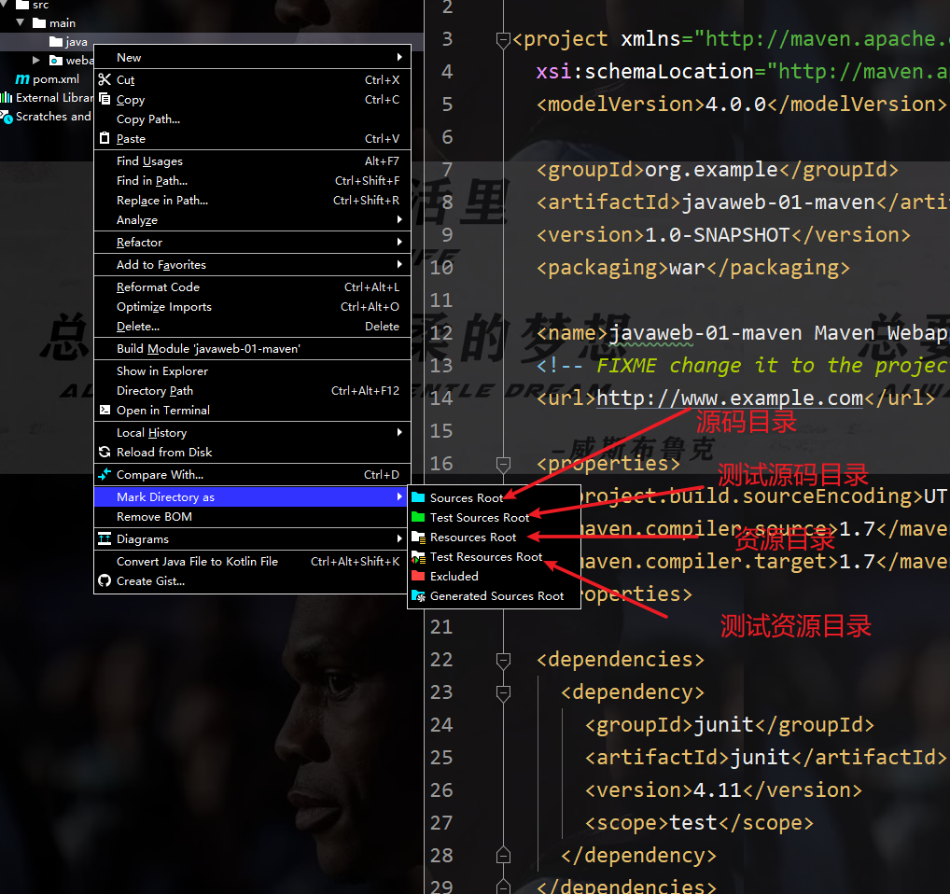
Task: Click the green Test Sources Root folder icon
Action: click(x=418, y=517)
